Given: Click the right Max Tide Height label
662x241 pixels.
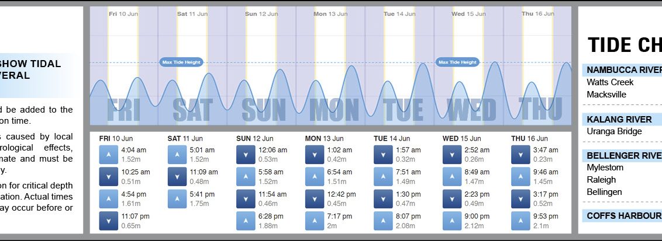Looking at the screenshot, I should 458,62.
